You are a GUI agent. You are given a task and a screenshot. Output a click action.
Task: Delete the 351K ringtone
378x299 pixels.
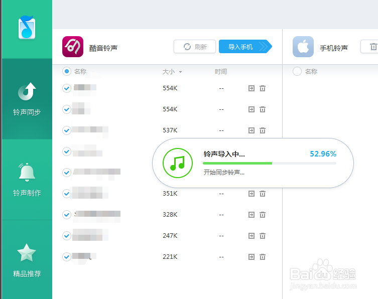coord(263,194)
